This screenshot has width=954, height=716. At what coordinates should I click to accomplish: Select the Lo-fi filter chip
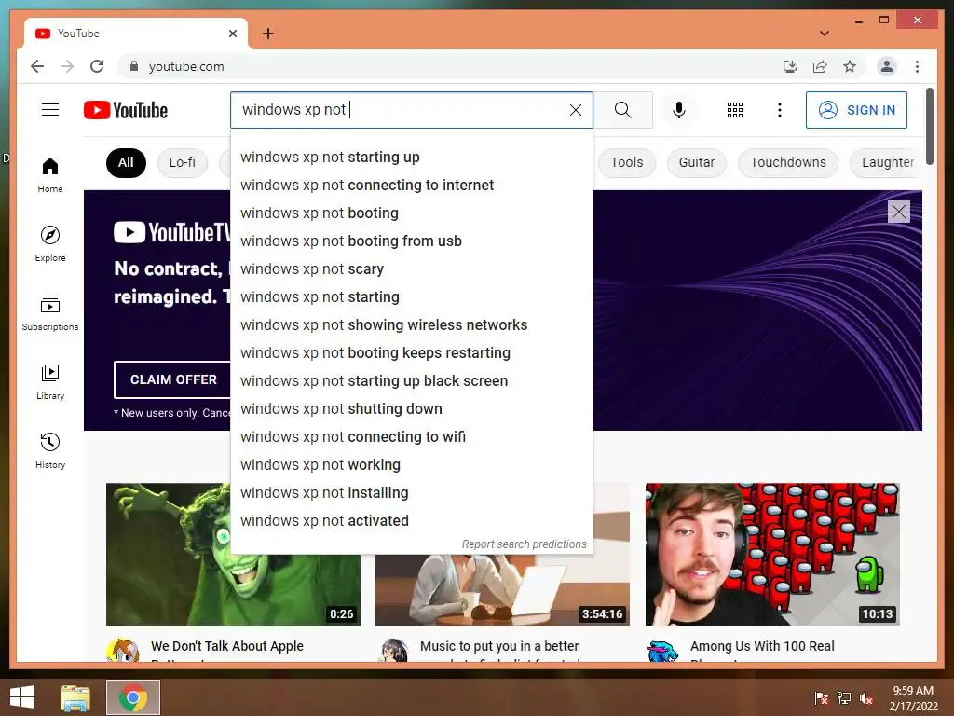(x=182, y=162)
